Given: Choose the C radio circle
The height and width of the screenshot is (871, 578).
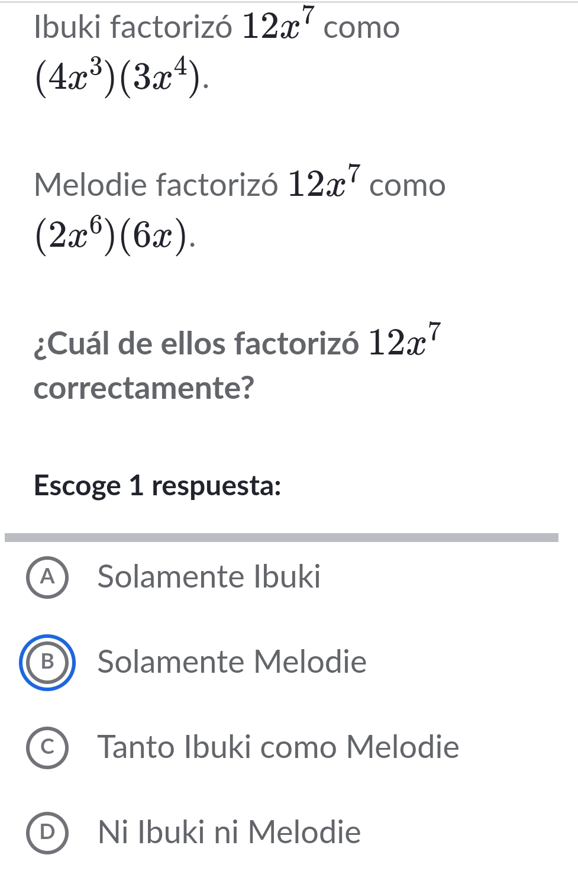Looking at the screenshot, I should [x=47, y=747].
